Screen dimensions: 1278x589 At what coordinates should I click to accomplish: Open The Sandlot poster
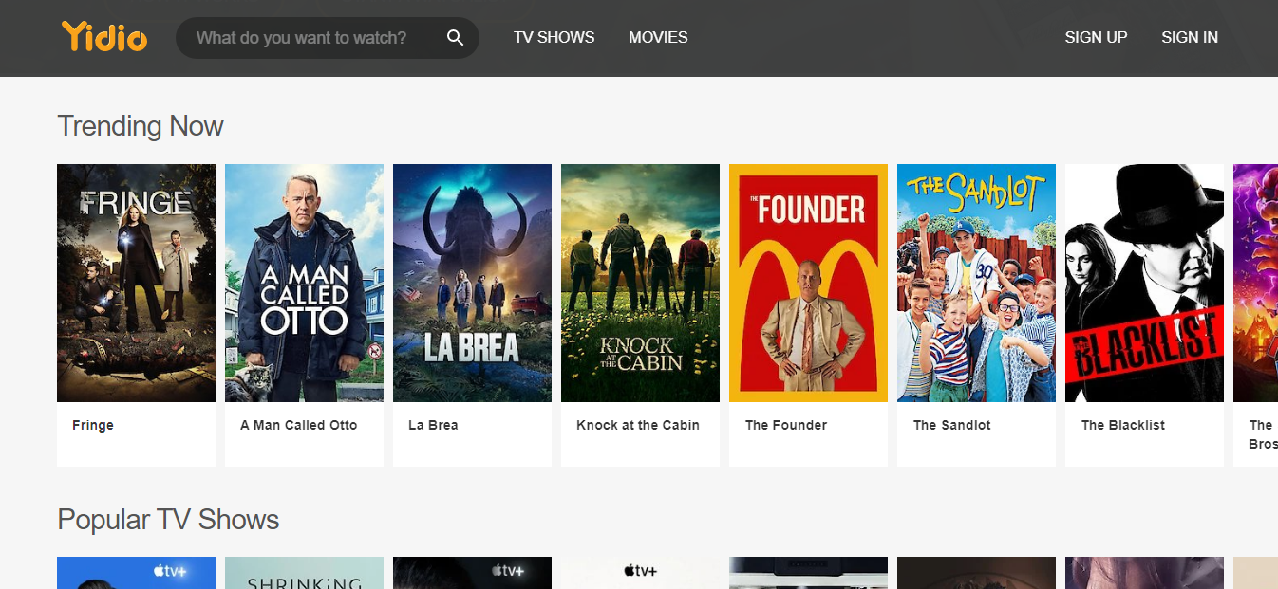click(976, 282)
